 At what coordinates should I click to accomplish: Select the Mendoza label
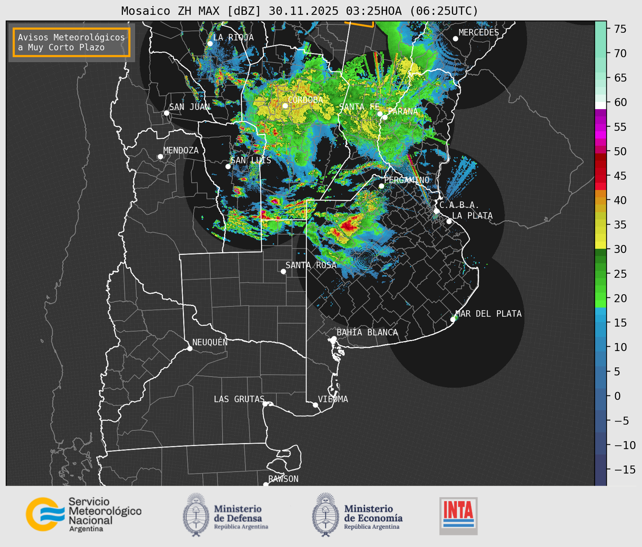coord(181,150)
